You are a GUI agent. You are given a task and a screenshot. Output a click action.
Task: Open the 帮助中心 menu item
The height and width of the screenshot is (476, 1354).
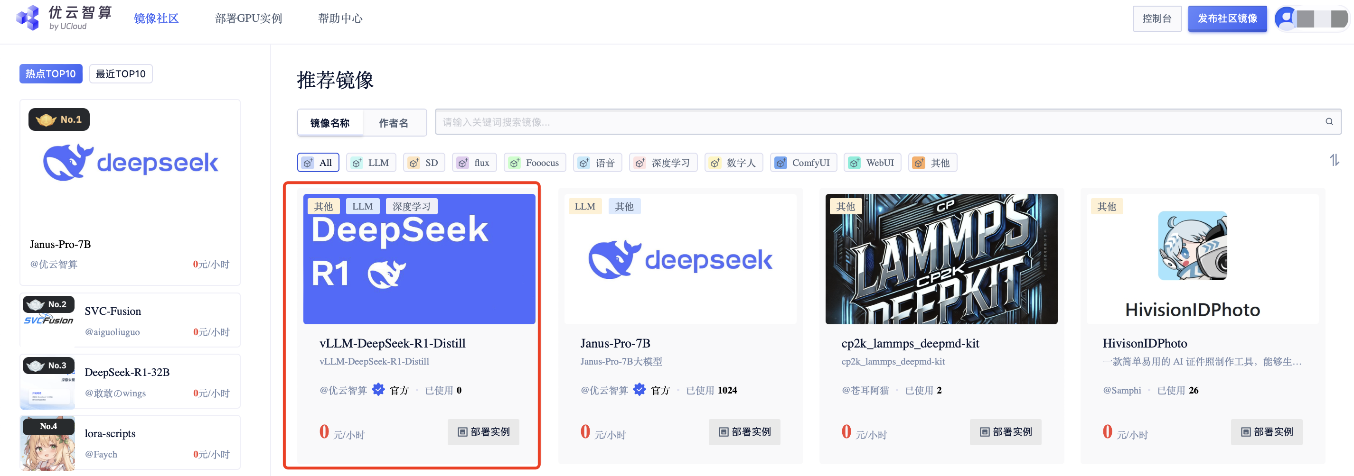340,18
